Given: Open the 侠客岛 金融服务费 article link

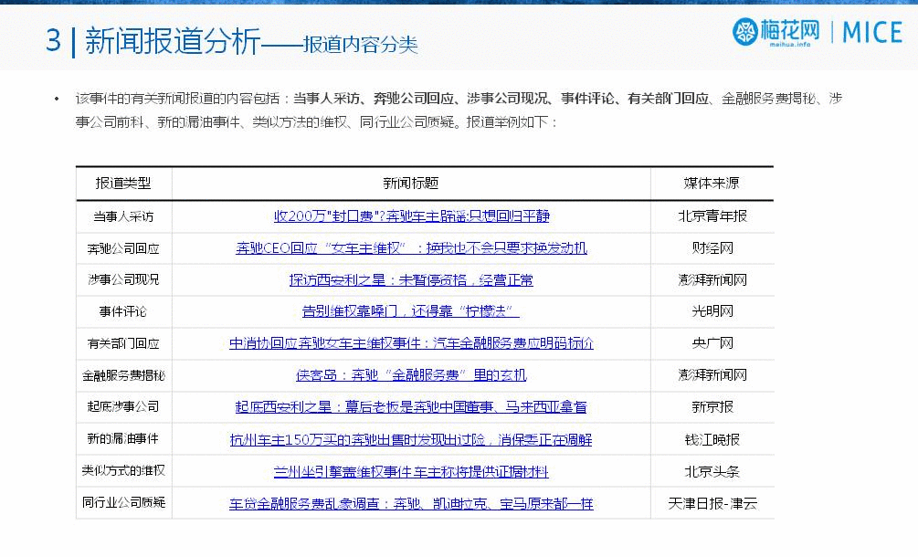Looking at the screenshot, I should click(411, 374).
